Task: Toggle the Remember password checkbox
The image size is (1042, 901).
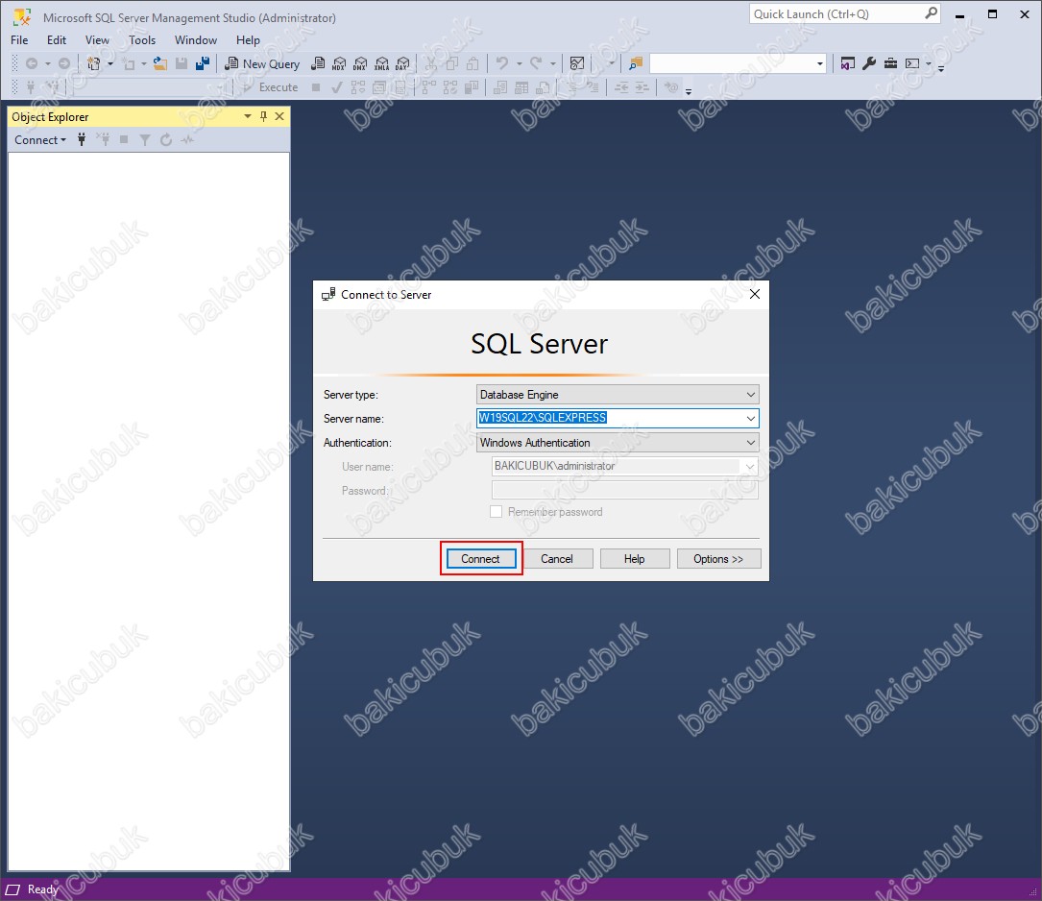Action: pyautogui.click(x=496, y=512)
